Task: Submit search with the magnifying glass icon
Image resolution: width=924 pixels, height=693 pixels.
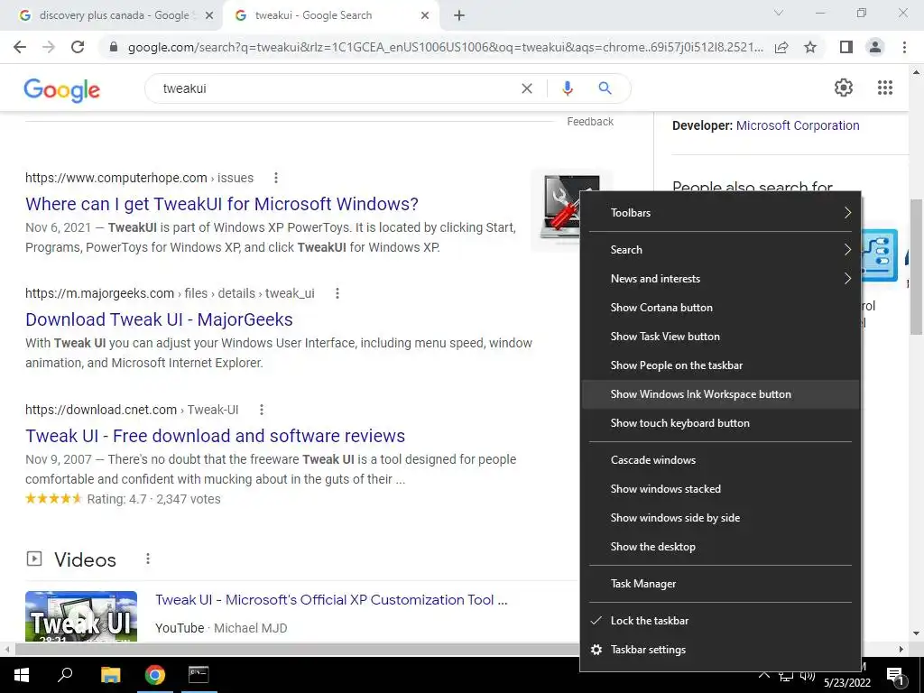Action: pyautogui.click(x=605, y=88)
